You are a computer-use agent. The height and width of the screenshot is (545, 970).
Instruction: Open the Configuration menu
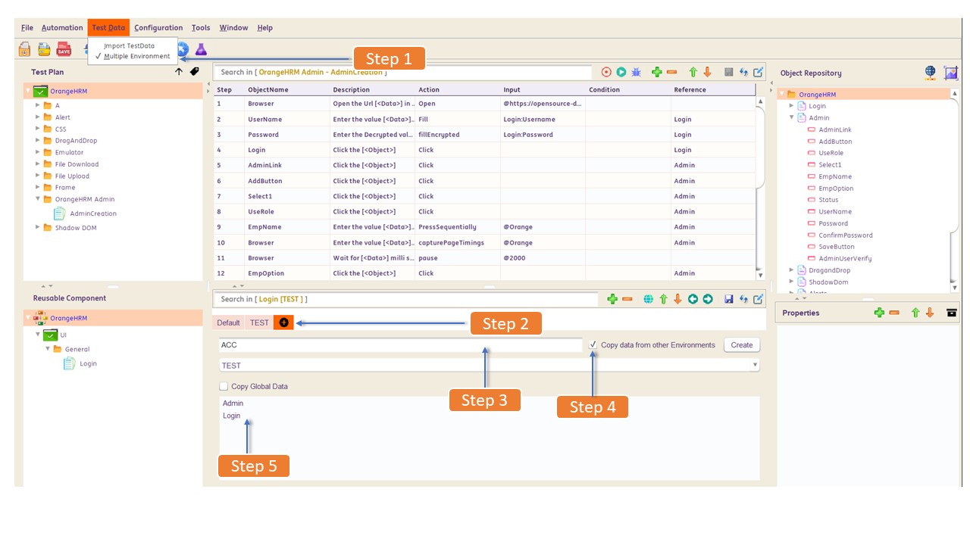158,27
